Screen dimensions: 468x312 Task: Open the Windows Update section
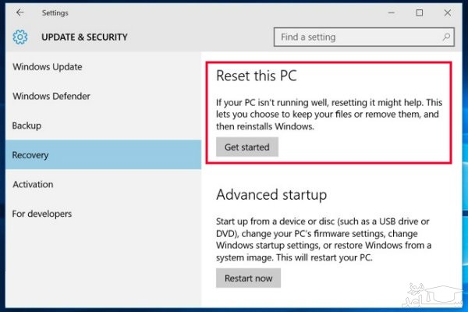click(x=48, y=67)
